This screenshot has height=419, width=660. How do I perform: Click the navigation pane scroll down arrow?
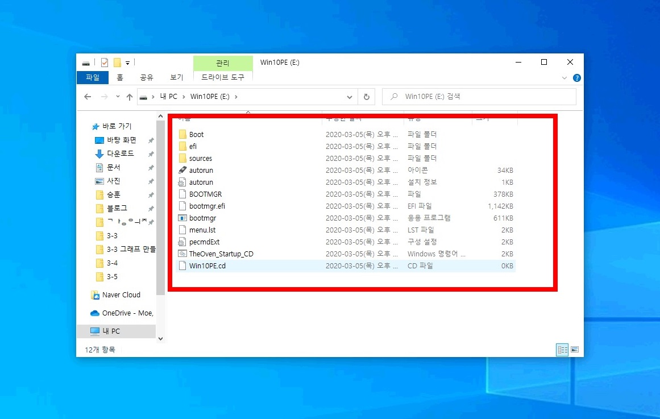[x=160, y=339]
